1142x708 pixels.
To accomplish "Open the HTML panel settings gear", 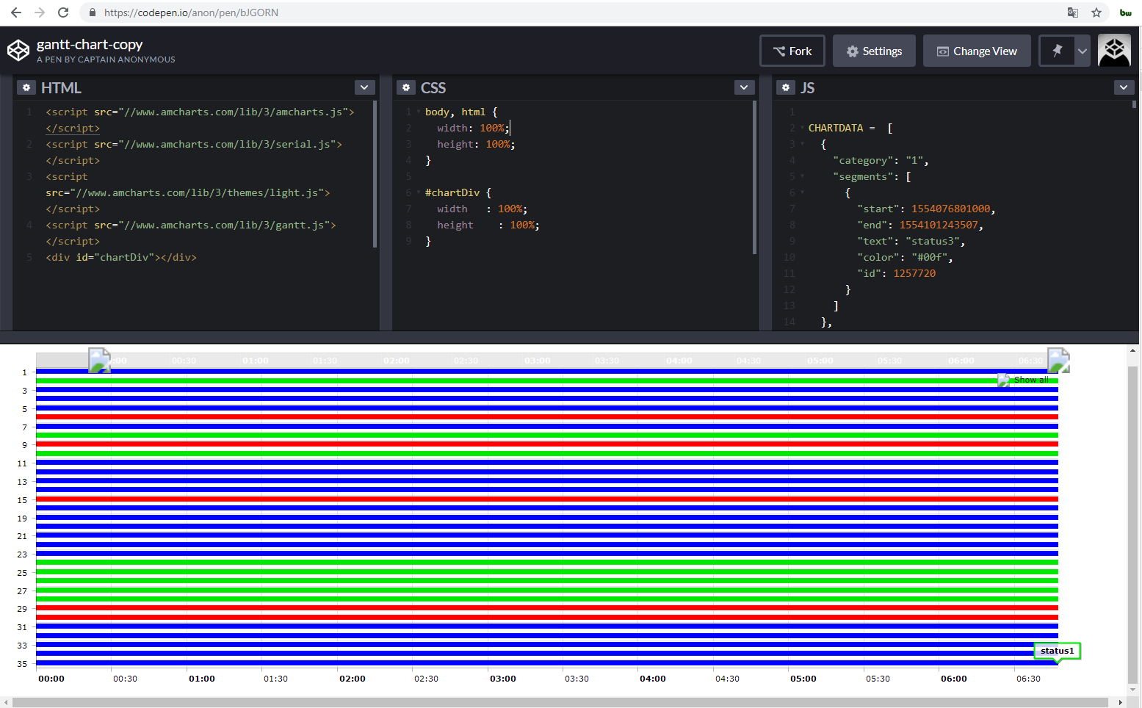I will click(26, 87).
